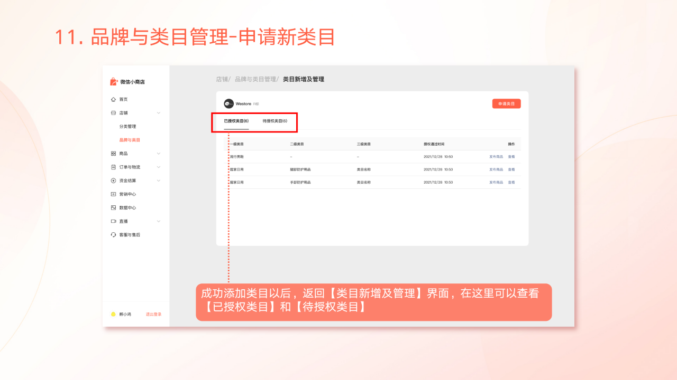The image size is (677, 380).
Task: Expand the 资金结算 menu chevron
Action: (158, 180)
